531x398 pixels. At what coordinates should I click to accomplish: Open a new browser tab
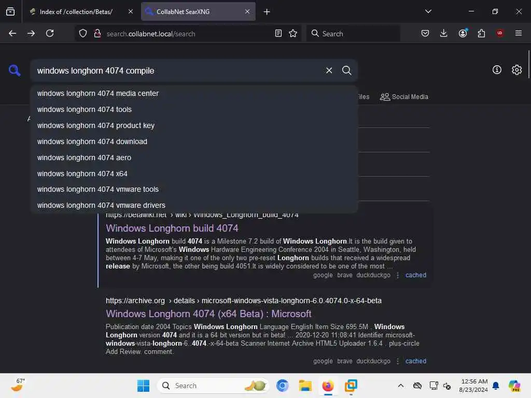[267, 12]
